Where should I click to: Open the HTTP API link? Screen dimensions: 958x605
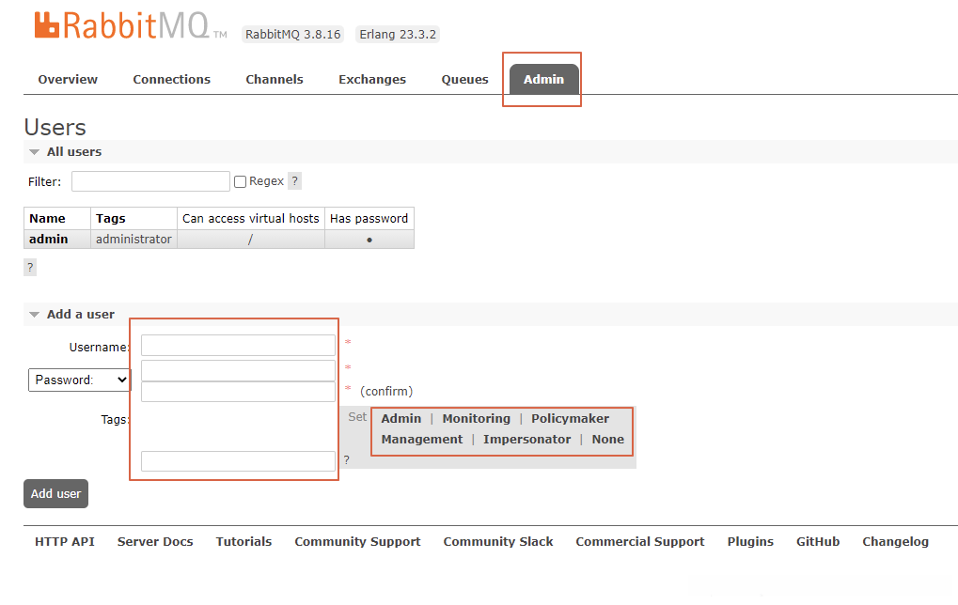[x=65, y=541]
